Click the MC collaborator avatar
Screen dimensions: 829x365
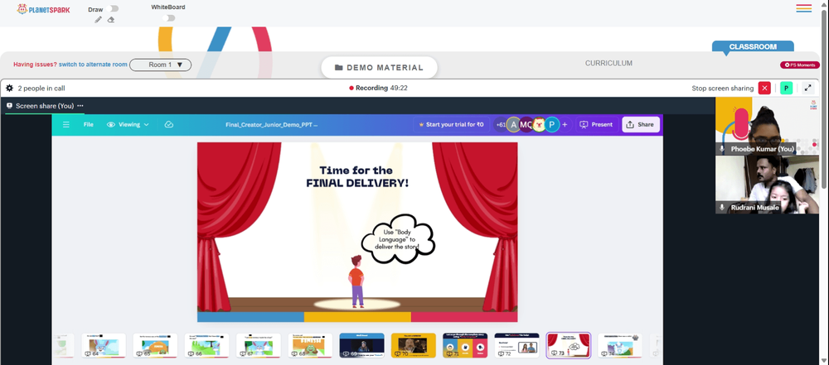click(526, 125)
